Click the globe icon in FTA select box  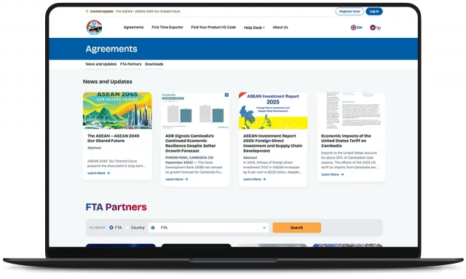pyautogui.click(x=153, y=227)
